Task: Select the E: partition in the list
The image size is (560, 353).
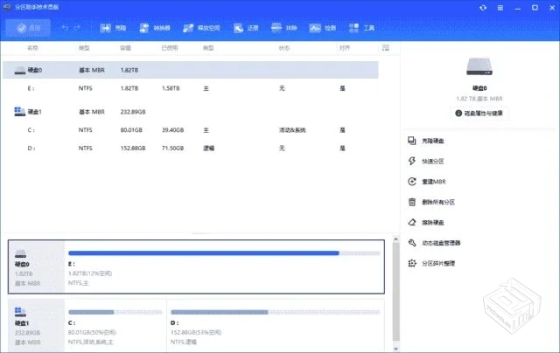Action: point(191,88)
